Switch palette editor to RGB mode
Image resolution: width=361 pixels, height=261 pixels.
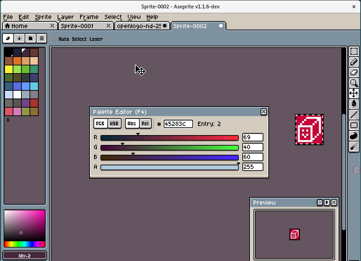point(100,123)
